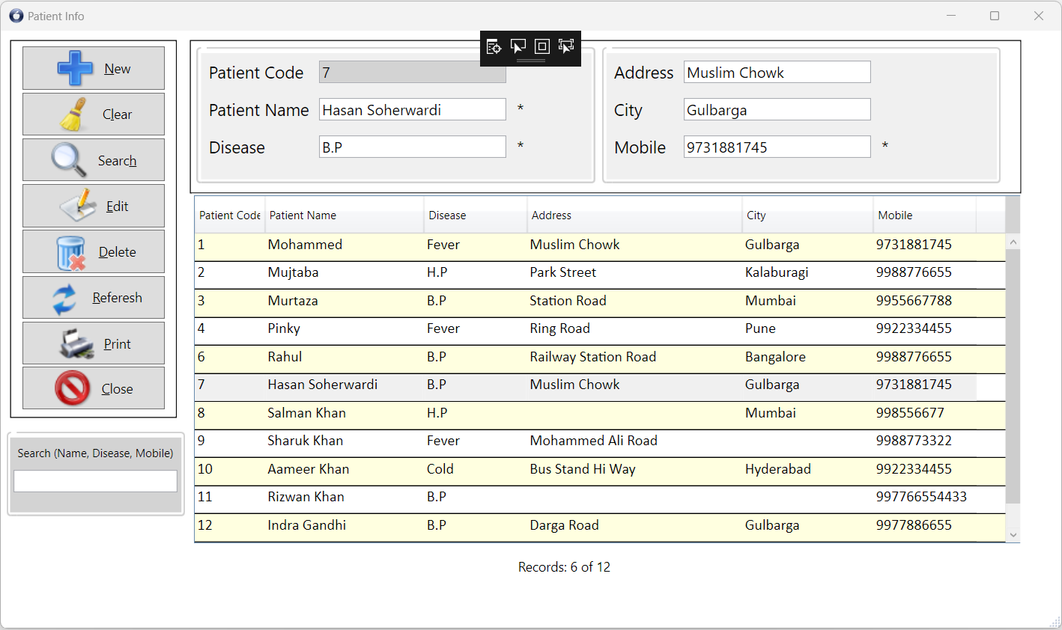Select the capture target icon in overlay toolbar
The width and height of the screenshot is (1062, 630).
pyautogui.click(x=494, y=46)
